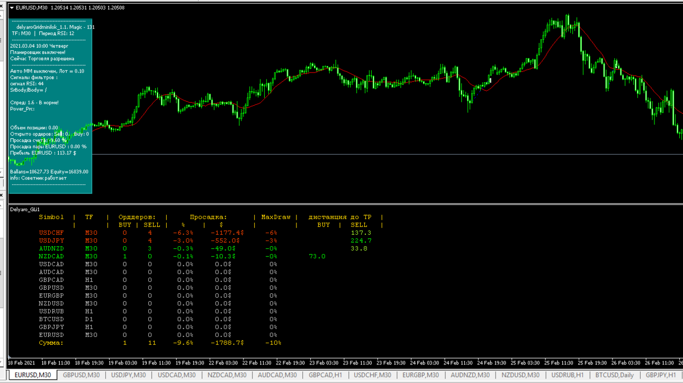Screen dimensions: 683x383
Task: Show the AUDNZD,M30 chart tab
Action: (x=470, y=375)
